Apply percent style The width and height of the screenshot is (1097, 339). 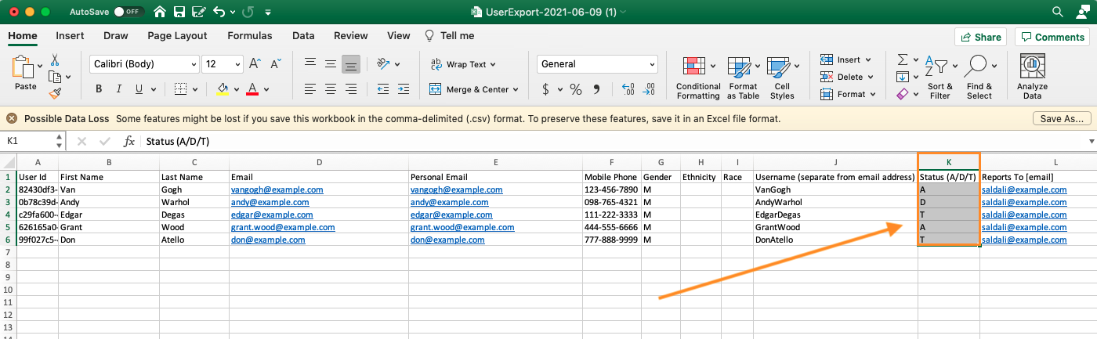tap(575, 89)
